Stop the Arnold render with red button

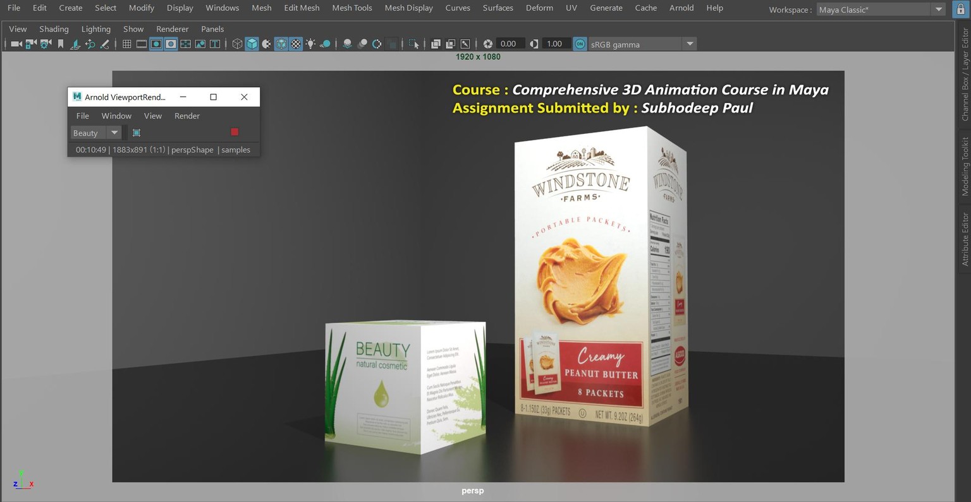point(235,132)
